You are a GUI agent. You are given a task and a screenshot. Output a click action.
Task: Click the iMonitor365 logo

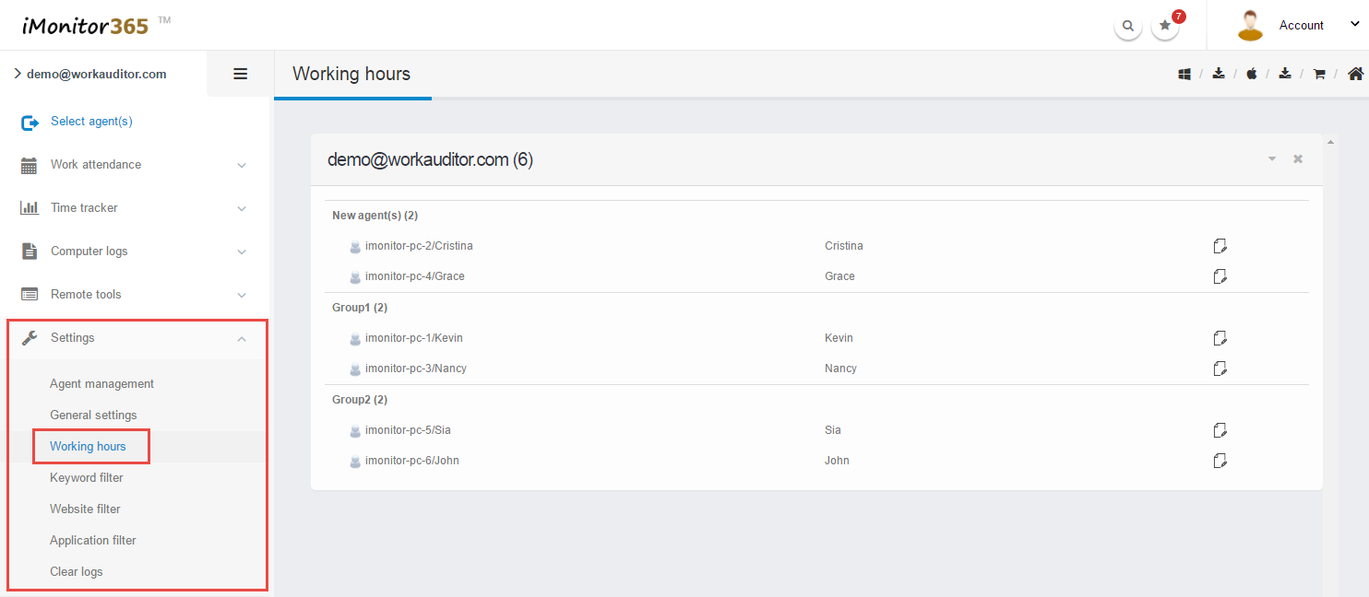96,25
